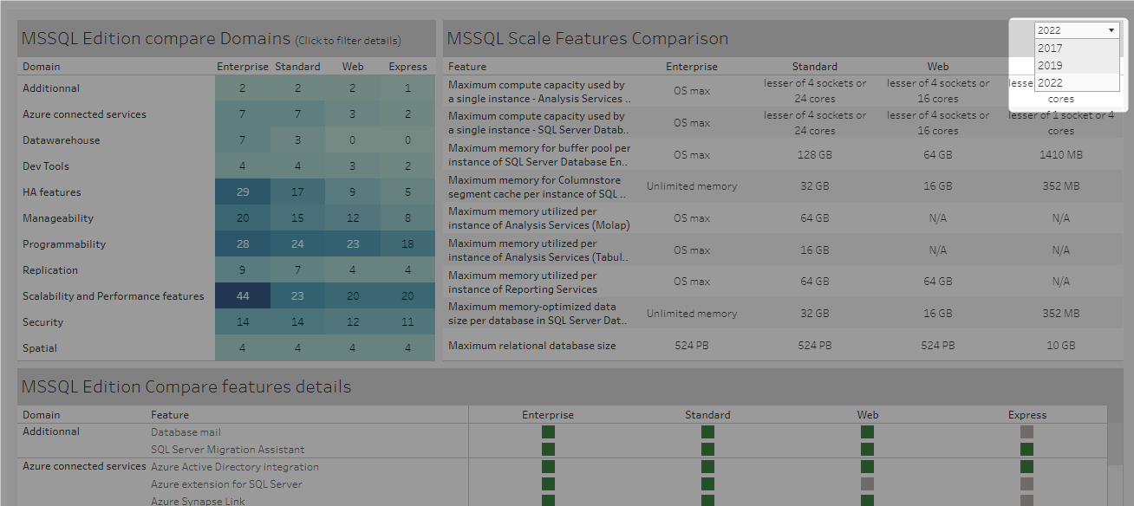The image size is (1134, 506).
Task: Click Express header in features details table
Action: 1026,415
